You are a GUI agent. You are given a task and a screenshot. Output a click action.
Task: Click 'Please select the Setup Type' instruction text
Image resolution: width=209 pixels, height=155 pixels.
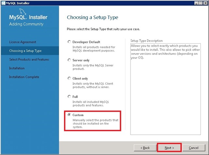(103, 29)
